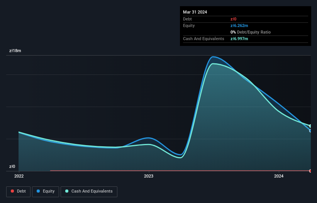The image size is (317, 203).
Task: Click the 0% Debt/Equity Ratio text
Action: point(251,32)
